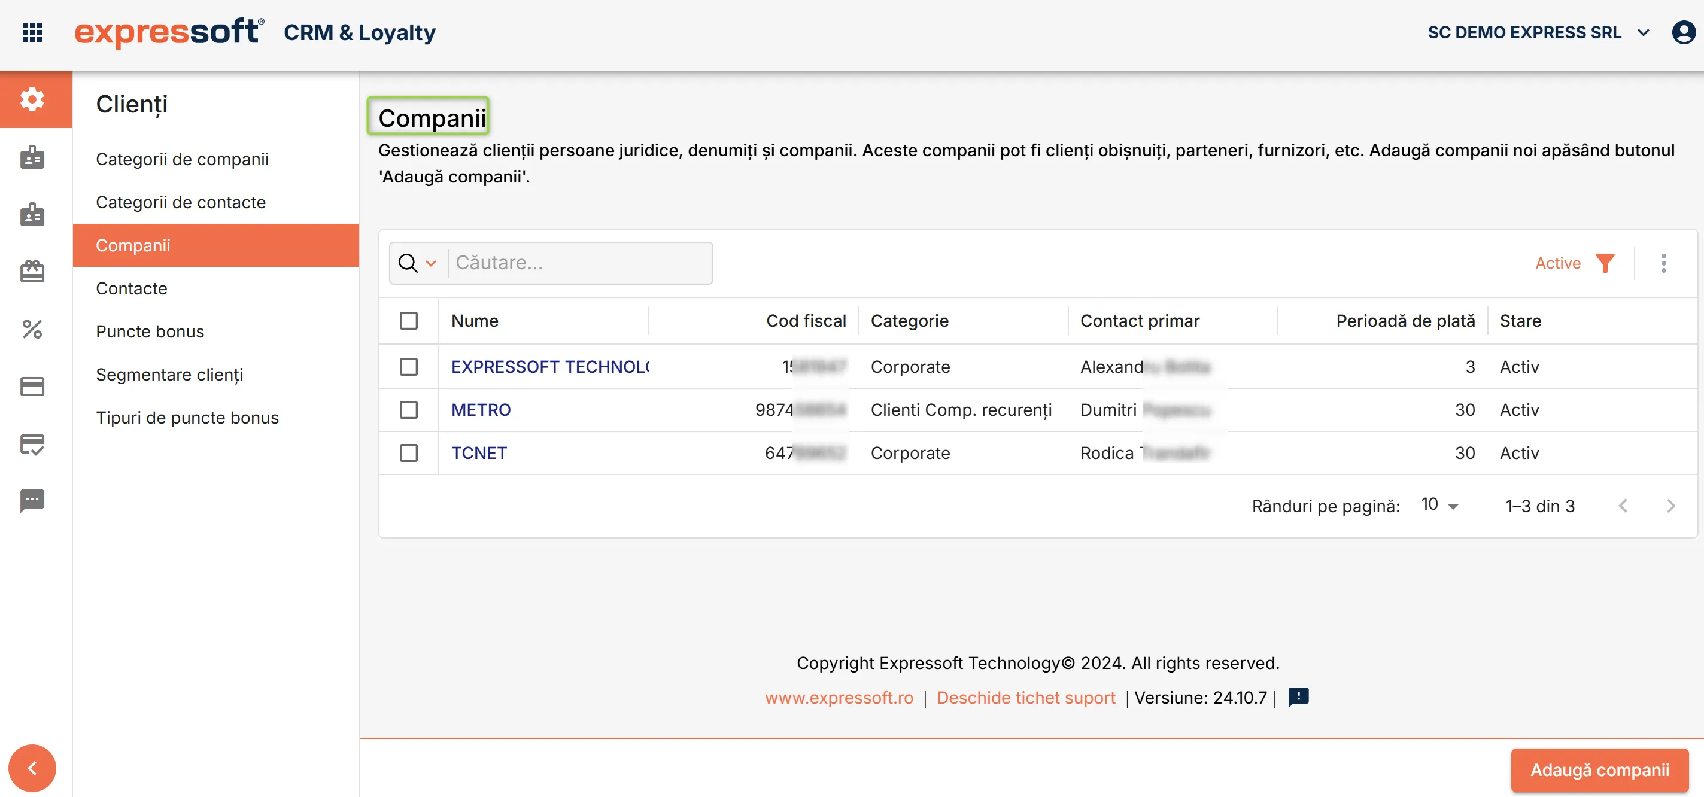Open the gift card sidebar icon
Screen dimensions: 1704x797
32,271
